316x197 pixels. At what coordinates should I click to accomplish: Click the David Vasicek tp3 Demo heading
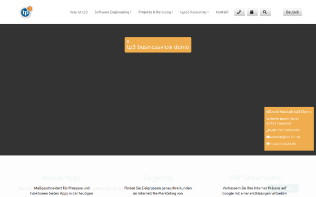click(x=290, y=111)
